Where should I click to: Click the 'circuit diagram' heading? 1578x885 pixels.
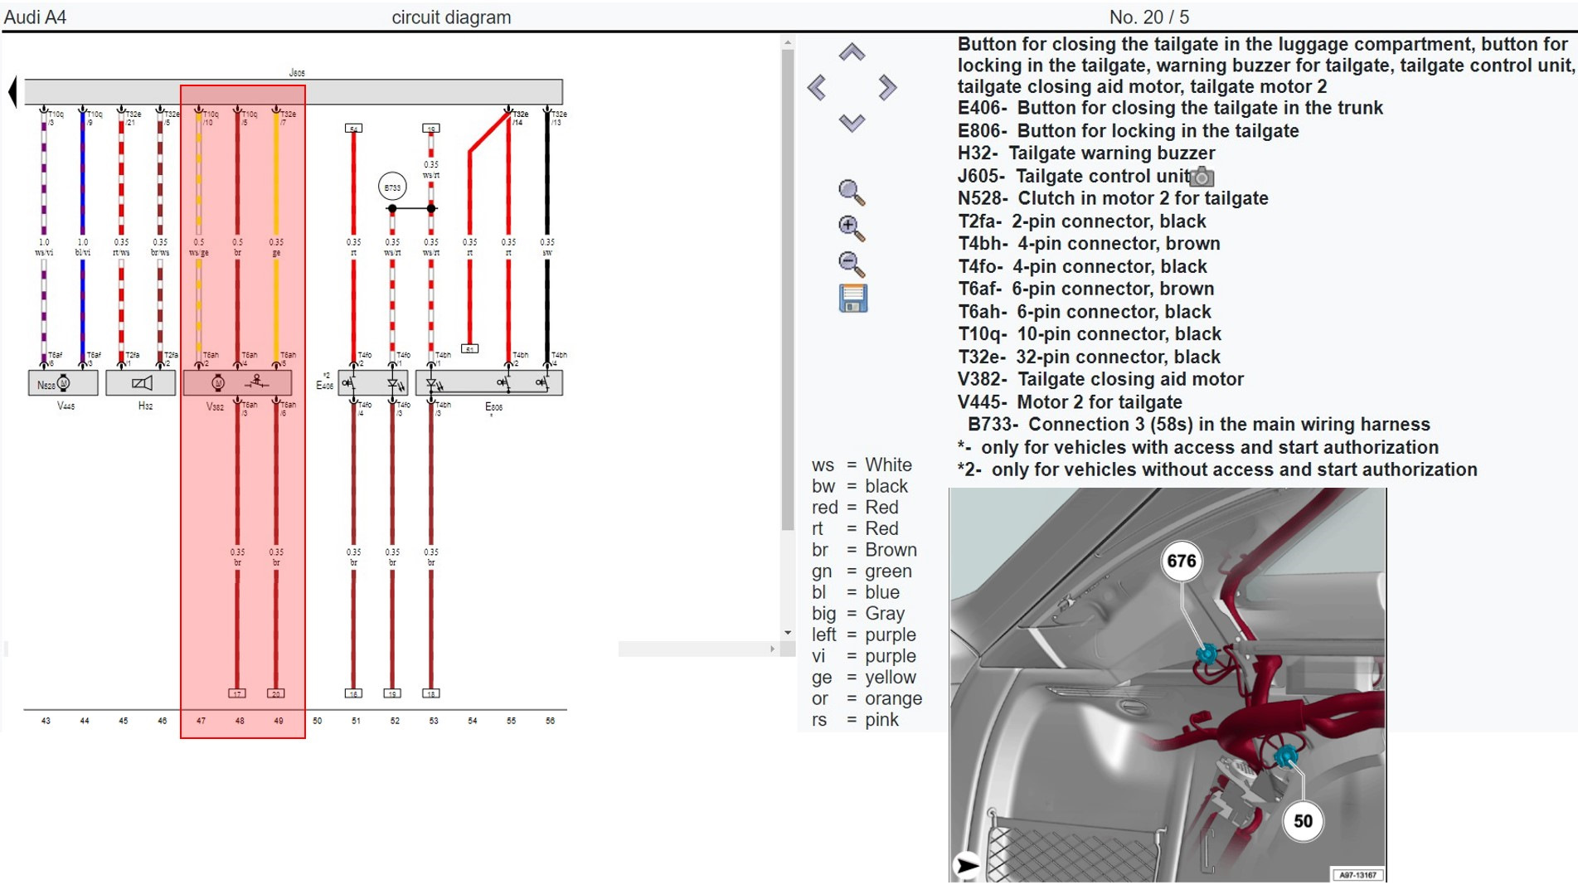point(451,17)
